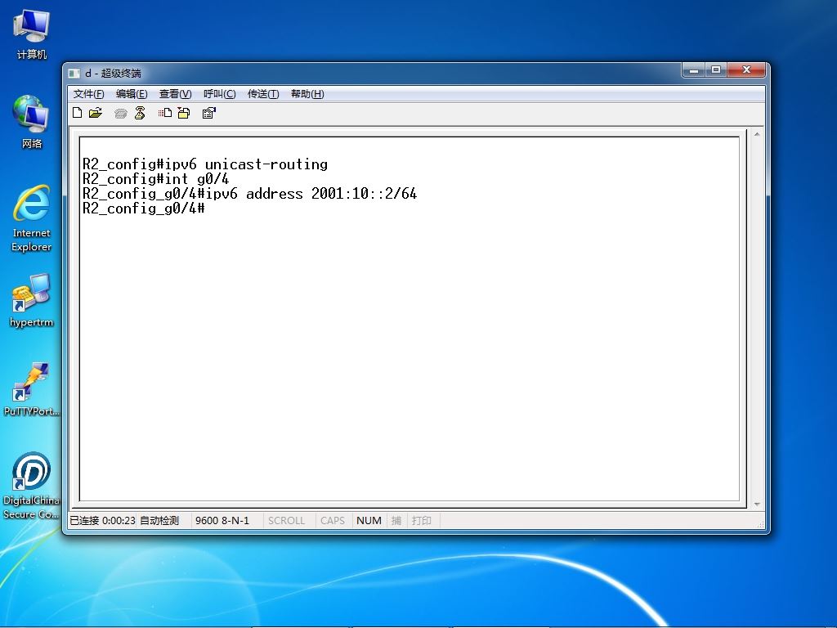
Task: Click inside the terminal text area
Action: pos(410,319)
